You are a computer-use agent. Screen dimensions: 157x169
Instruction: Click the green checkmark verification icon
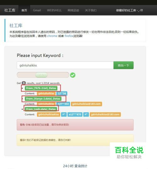[x=73, y=75]
